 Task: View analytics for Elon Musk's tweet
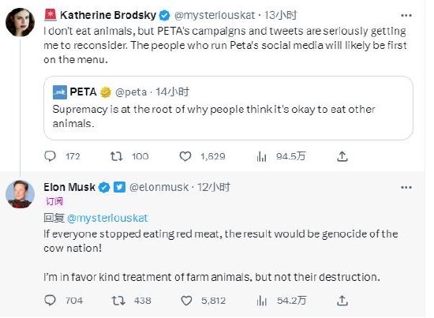tap(262, 301)
